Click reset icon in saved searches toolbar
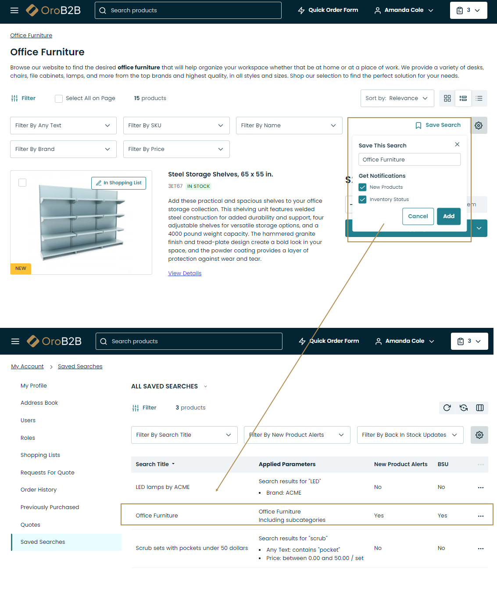 (463, 408)
